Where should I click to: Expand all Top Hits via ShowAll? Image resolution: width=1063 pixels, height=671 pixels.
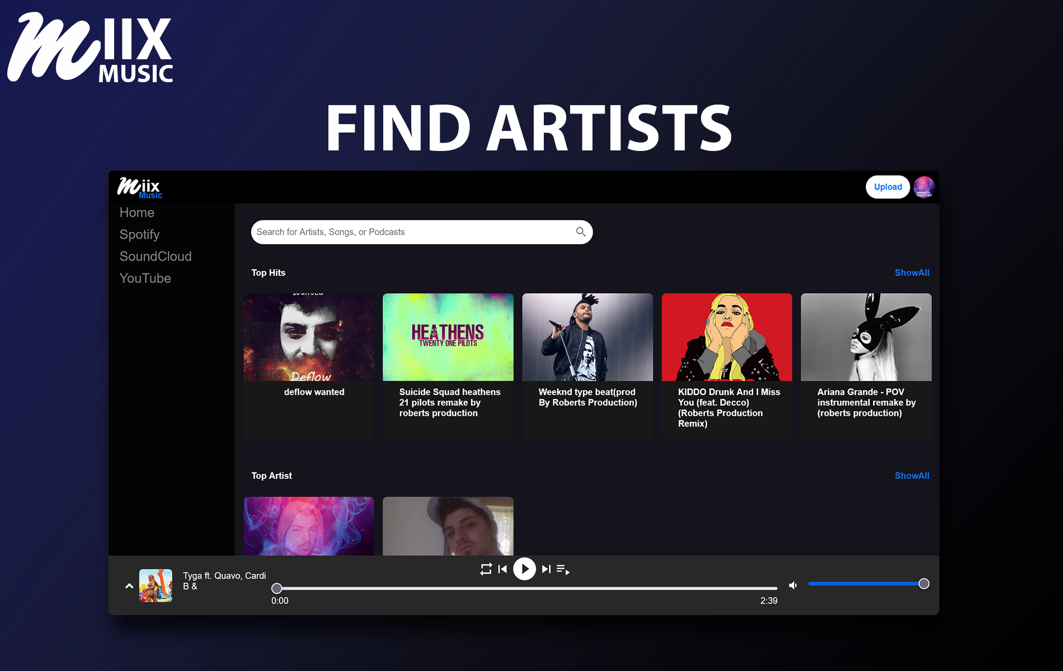point(911,272)
